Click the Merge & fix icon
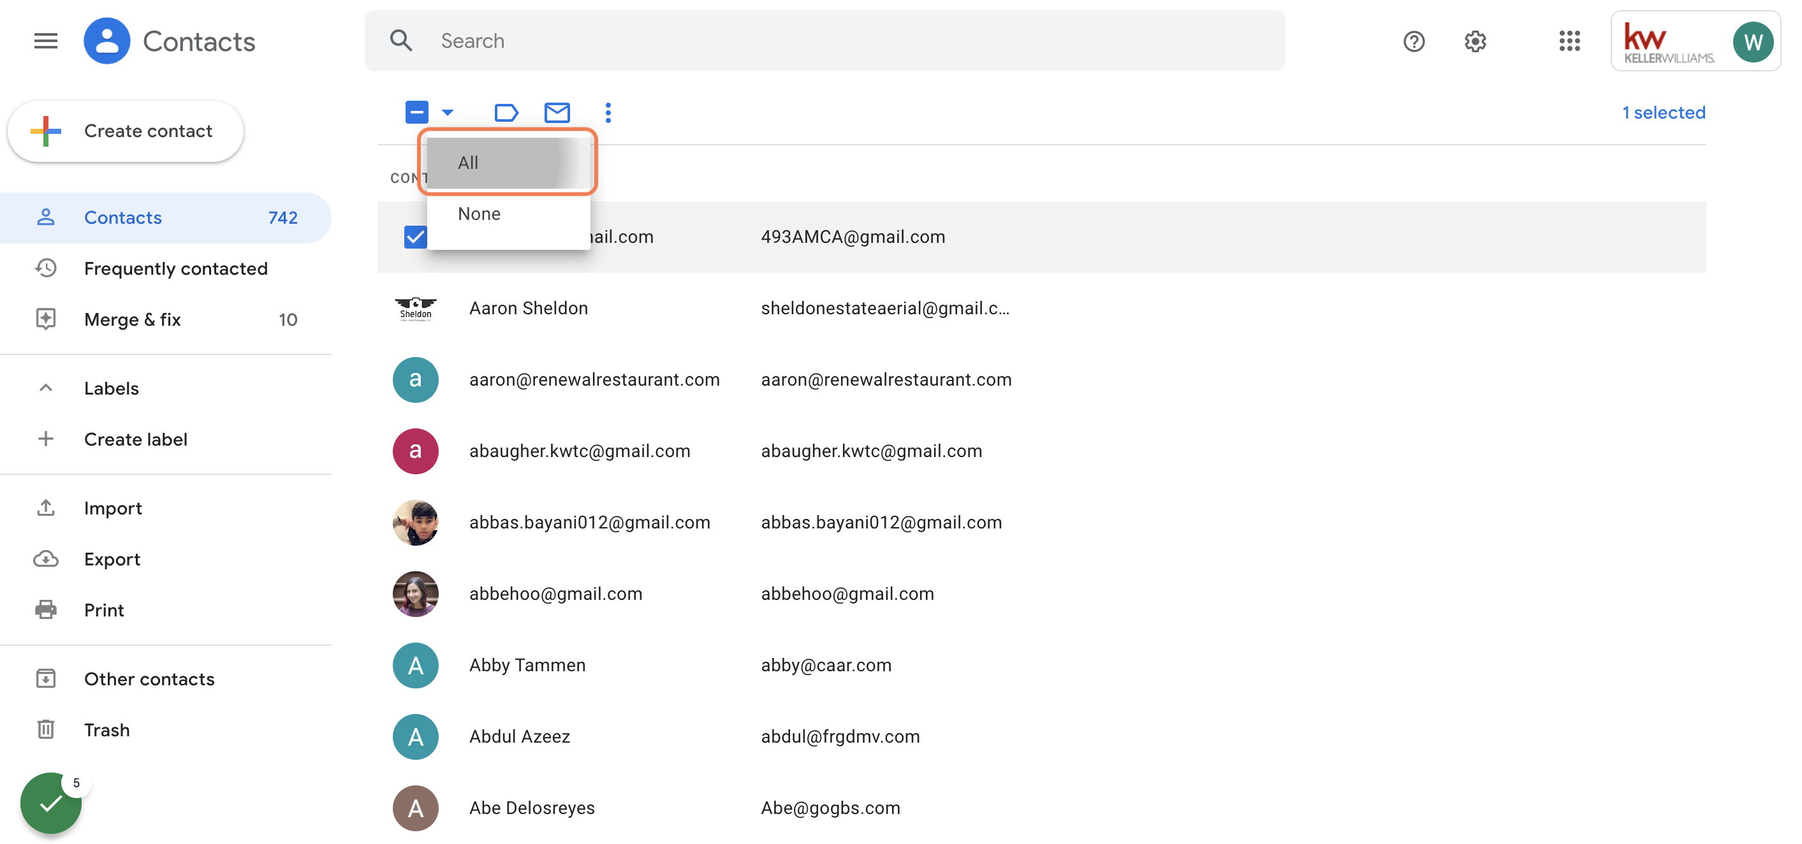The image size is (1802, 844). click(45, 319)
